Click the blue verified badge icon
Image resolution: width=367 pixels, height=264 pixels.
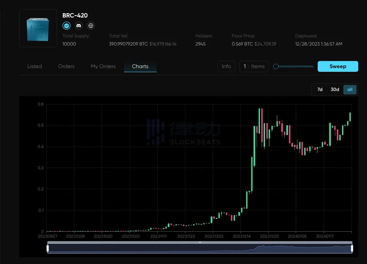[x=67, y=26]
